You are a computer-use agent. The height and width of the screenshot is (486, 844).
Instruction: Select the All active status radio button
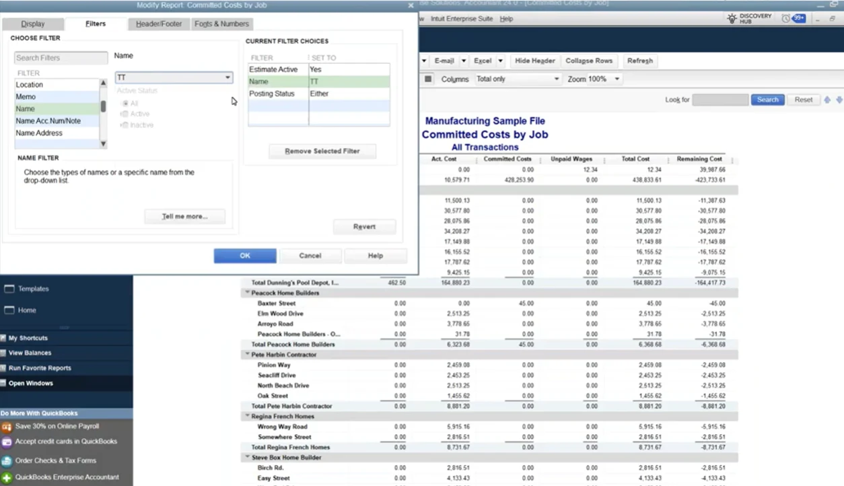pyautogui.click(x=125, y=104)
